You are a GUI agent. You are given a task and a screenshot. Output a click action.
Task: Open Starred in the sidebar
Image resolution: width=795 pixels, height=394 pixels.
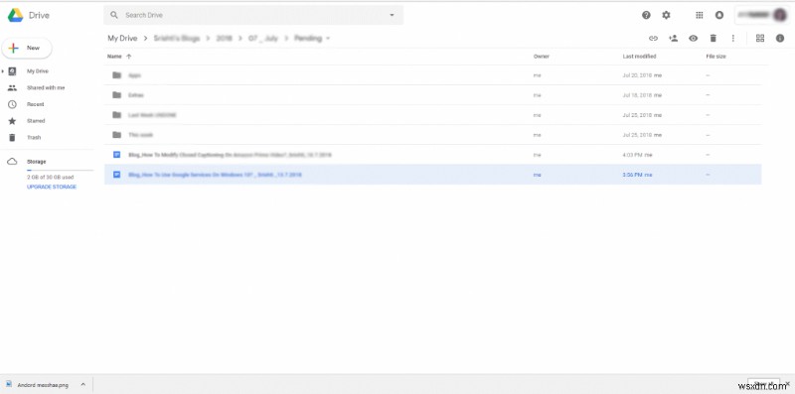[36, 121]
